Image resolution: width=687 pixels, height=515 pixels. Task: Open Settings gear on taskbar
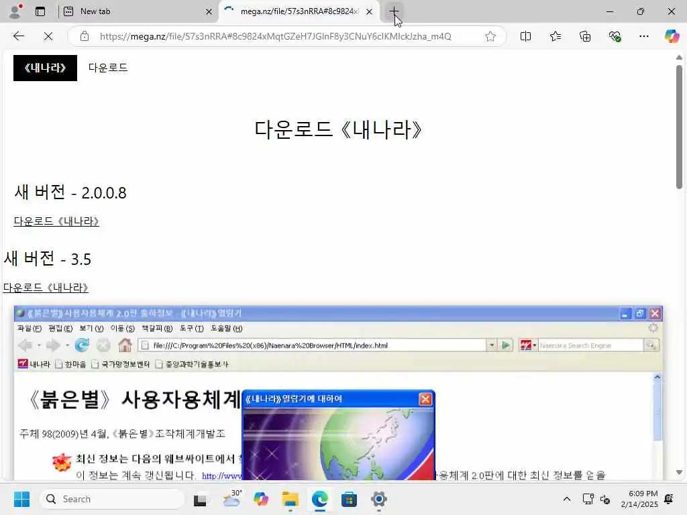[x=379, y=499]
